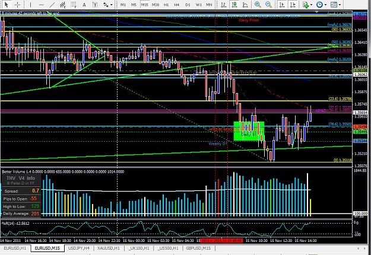Click the chart templates icon

(x=334, y=5)
